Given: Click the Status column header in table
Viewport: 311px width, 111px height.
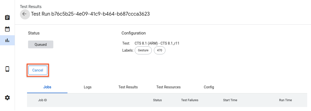Looking at the screenshot, I should [157, 100].
